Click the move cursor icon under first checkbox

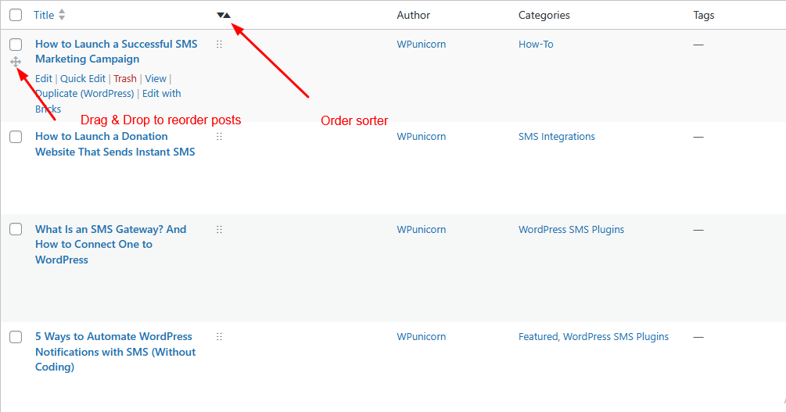click(16, 61)
